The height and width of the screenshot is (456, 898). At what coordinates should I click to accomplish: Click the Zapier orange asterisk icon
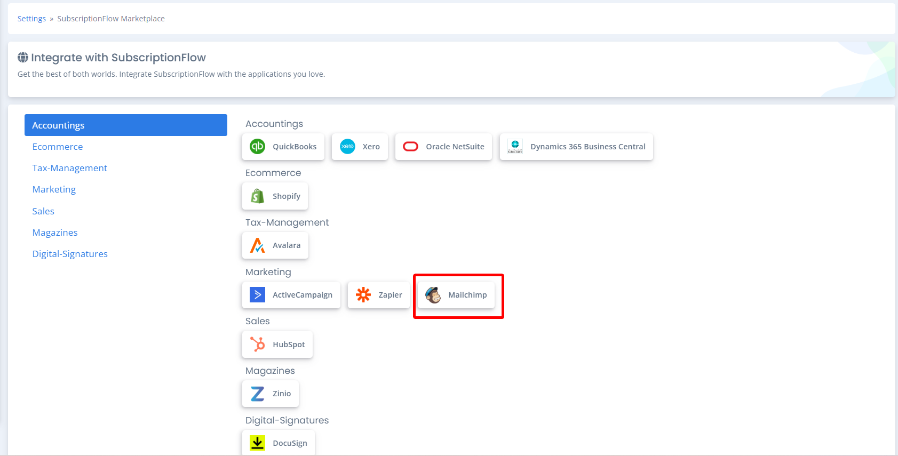pos(363,294)
